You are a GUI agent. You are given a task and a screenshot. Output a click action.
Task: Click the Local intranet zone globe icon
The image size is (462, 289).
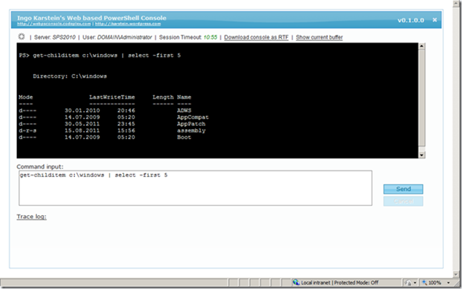tap(296, 282)
